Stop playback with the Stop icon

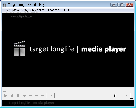(x=18, y=96)
